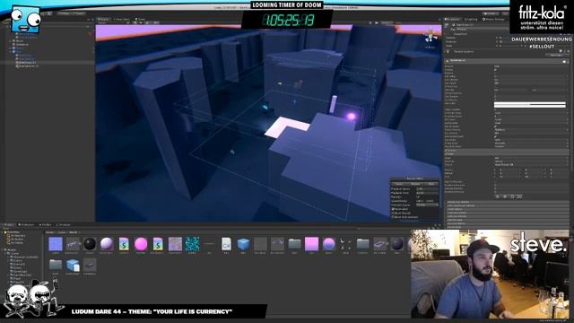Select the blue cube prefab in first row
The image size is (574, 323).
point(243,244)
